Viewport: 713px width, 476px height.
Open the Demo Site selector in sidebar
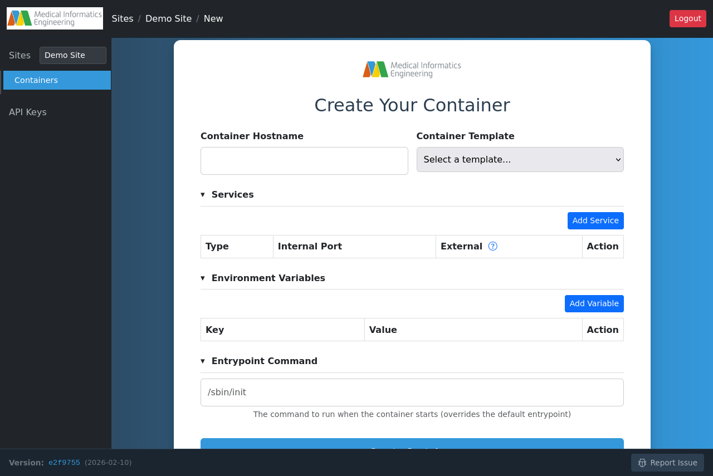(x=72, y=55)
